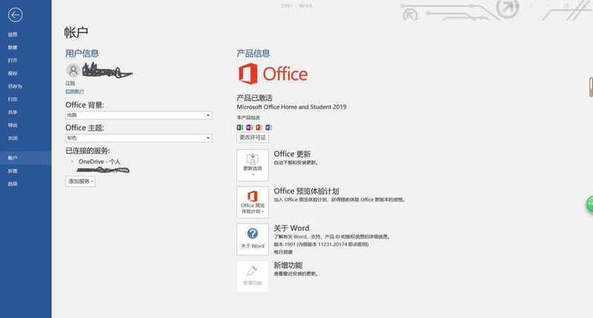Open the 添加服务 dropdown button

click(80, 181)
